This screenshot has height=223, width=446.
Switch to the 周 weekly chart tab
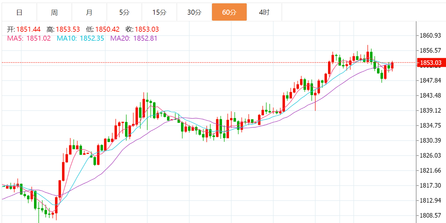tap(54, 12)
